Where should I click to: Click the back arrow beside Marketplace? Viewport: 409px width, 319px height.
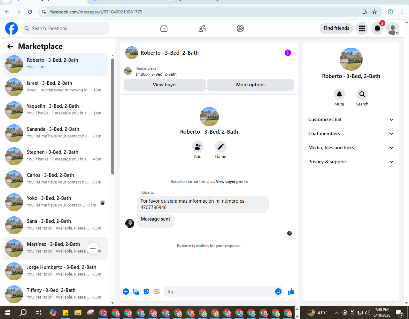point(10,46)
